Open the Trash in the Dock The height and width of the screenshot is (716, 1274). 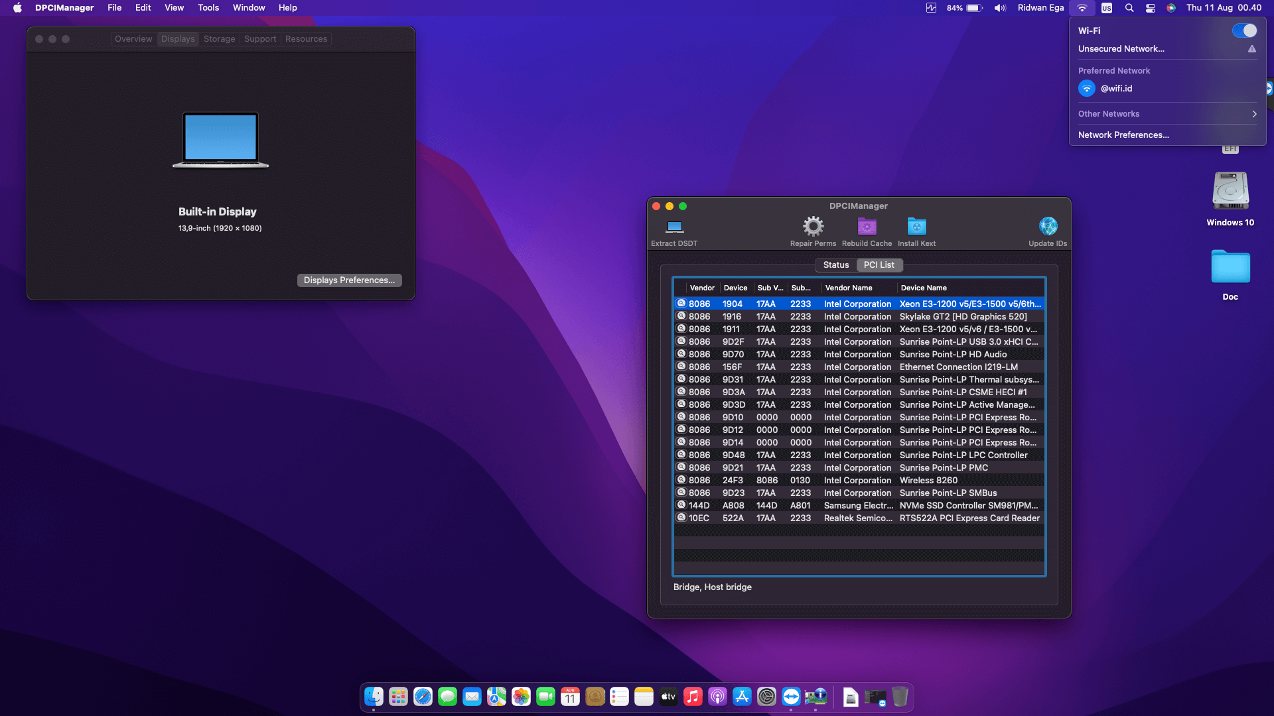[900, 697]
